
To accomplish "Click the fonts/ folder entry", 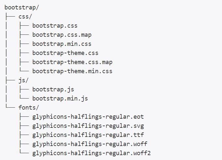I will pos(29,107).
